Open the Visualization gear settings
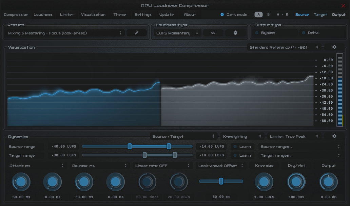 (334, 47)
